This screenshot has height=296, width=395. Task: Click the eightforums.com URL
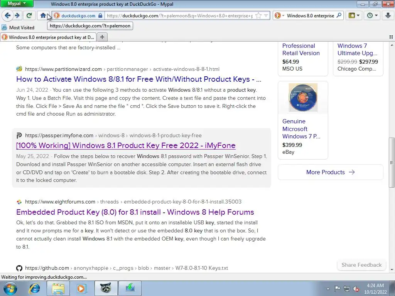(x=133, y=202)
